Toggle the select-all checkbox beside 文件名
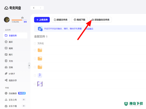Viewport: 146px width, 109px height. pos(35,43)
